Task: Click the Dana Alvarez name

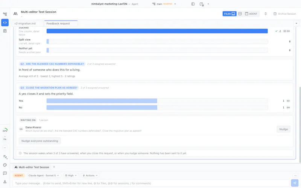Action: (33, 127)
